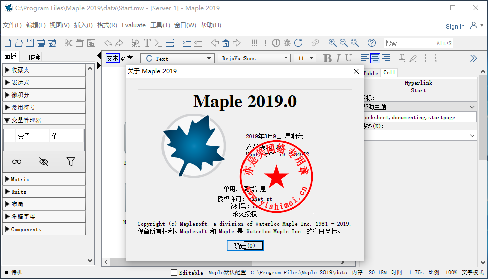Open font size 11 dropdown
488x279 pixels.
pos(305,58)
